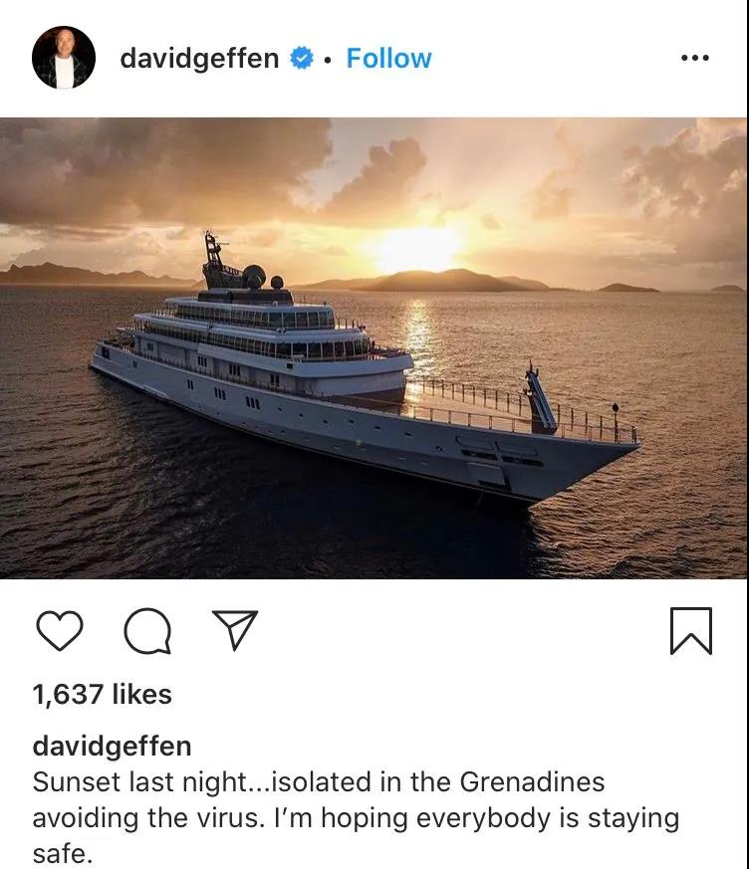View the 1,637 likes list

point(102,694)
